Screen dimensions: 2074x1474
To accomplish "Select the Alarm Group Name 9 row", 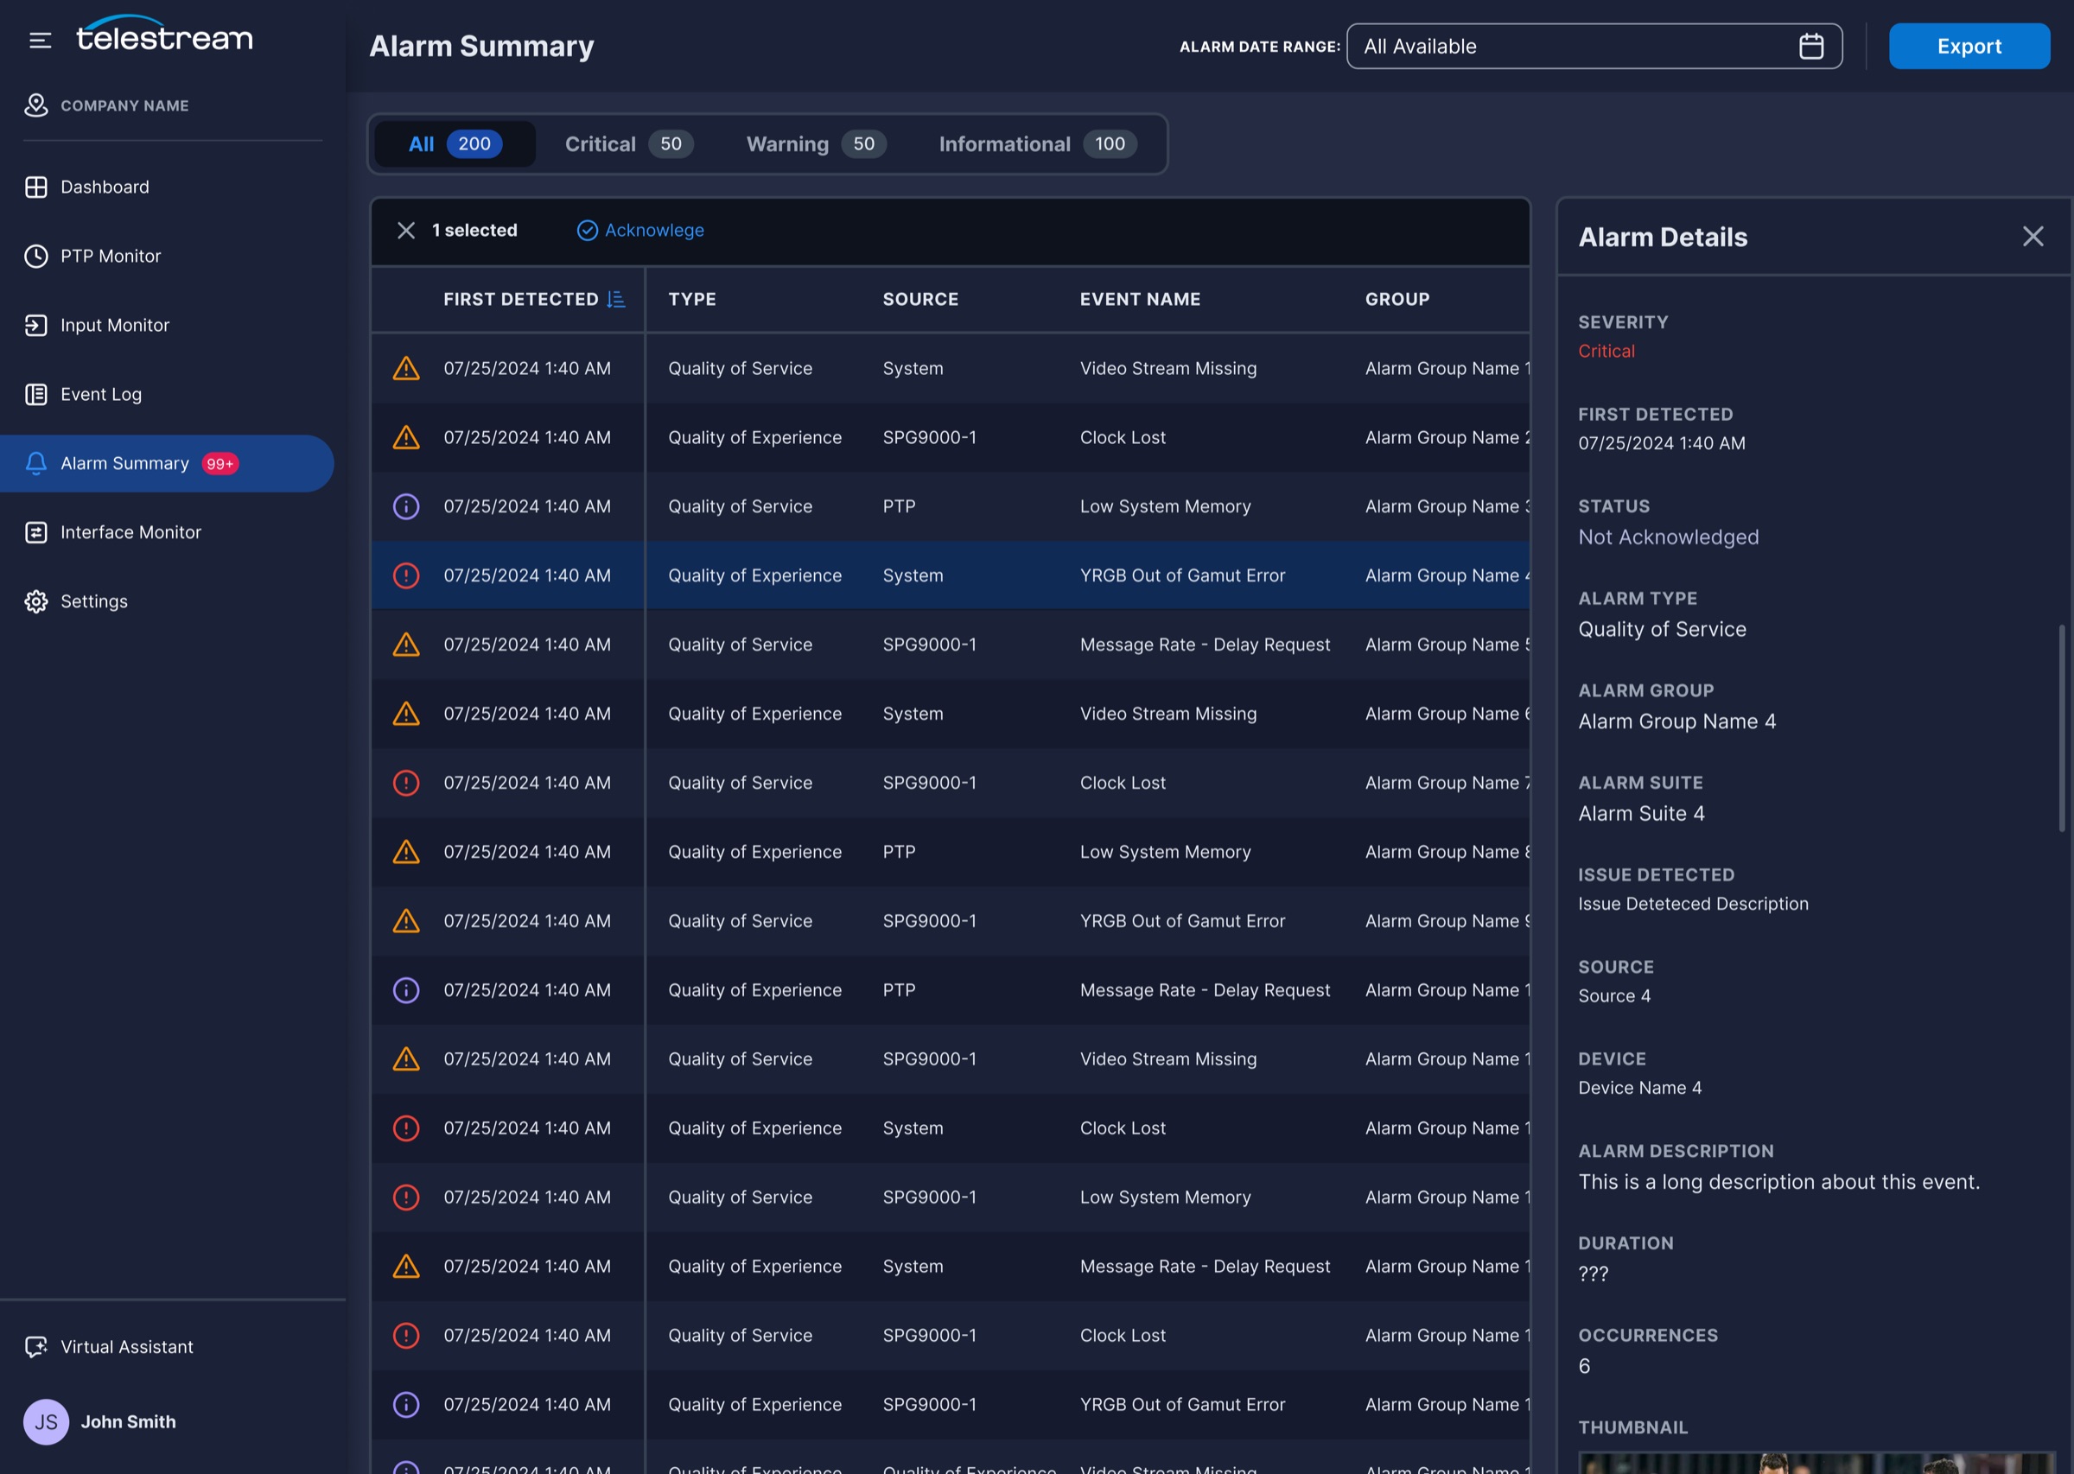I will coord(951,921).
